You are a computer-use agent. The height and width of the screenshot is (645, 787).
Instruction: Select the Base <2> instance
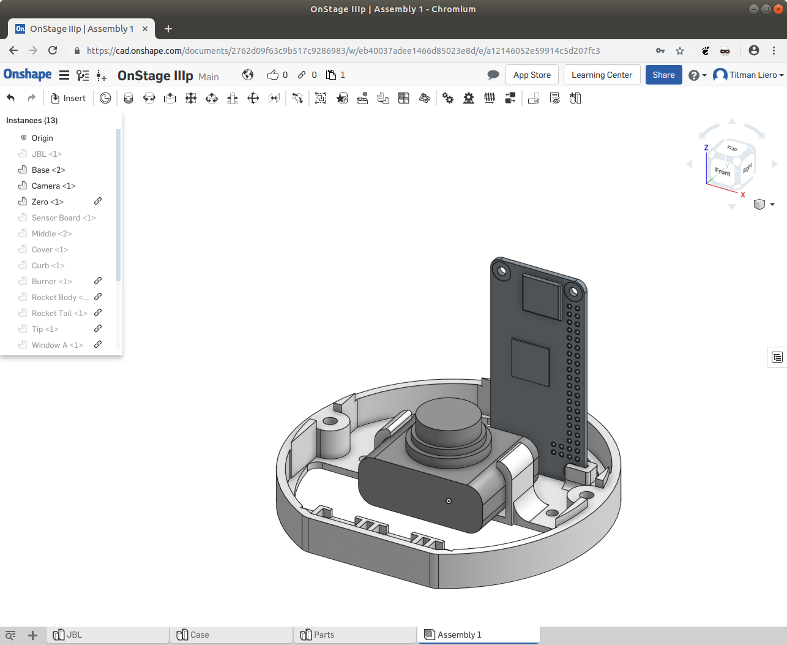click(48, 170)
